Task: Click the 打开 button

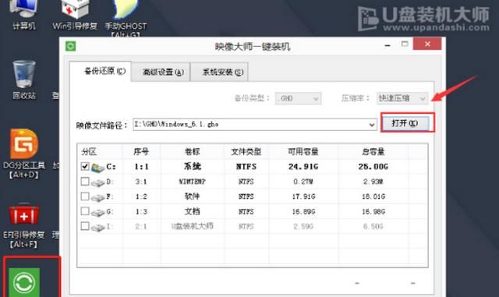Action: [405, 123]
